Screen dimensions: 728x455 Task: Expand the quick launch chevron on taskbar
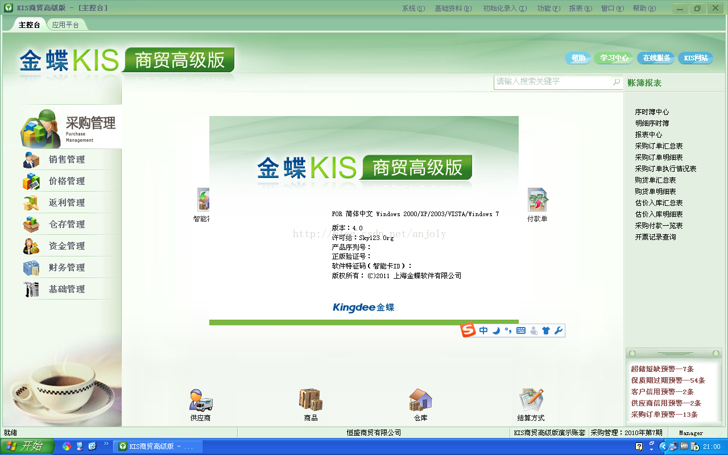point(106,444)
